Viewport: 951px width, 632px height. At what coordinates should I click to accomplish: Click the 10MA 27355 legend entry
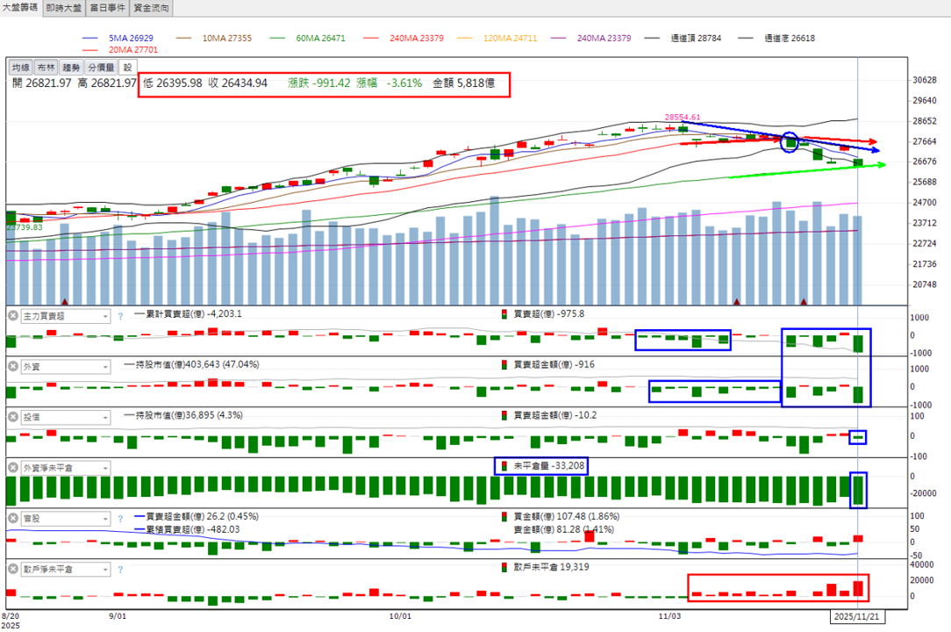click(x=213, y=38)
